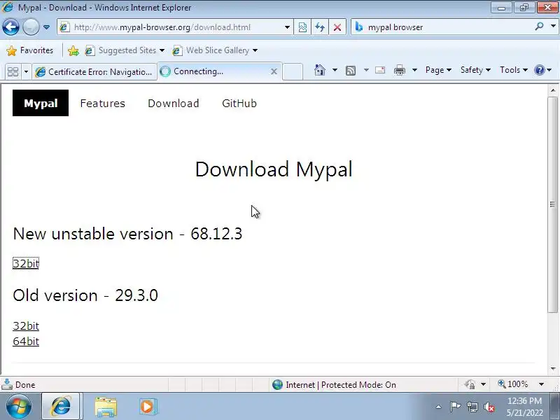Open the Tools menu
The height and width of the screenshot is (420, 560).
514,70
